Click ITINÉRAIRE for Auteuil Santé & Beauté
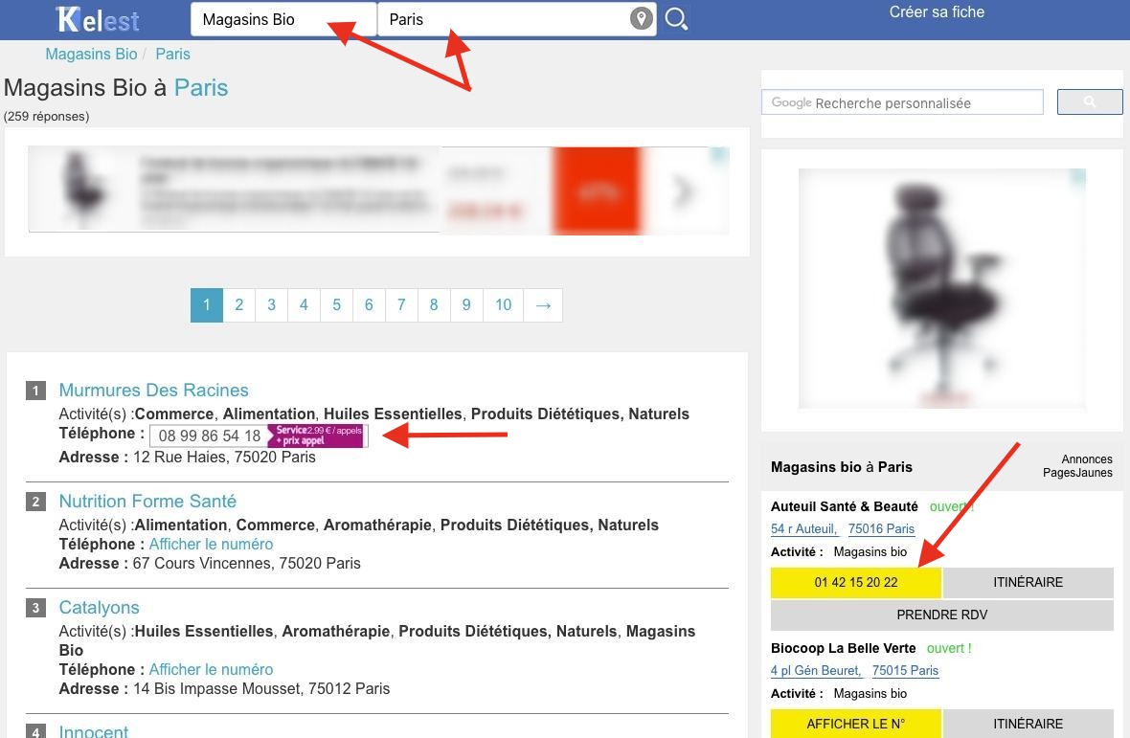 point(1028,583)
